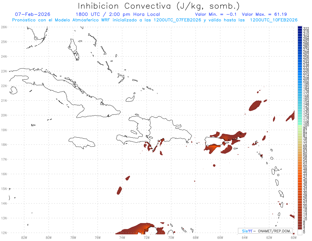312x241 pixels.
Task: Click the 82W longitude label
Action: [24, 237]
